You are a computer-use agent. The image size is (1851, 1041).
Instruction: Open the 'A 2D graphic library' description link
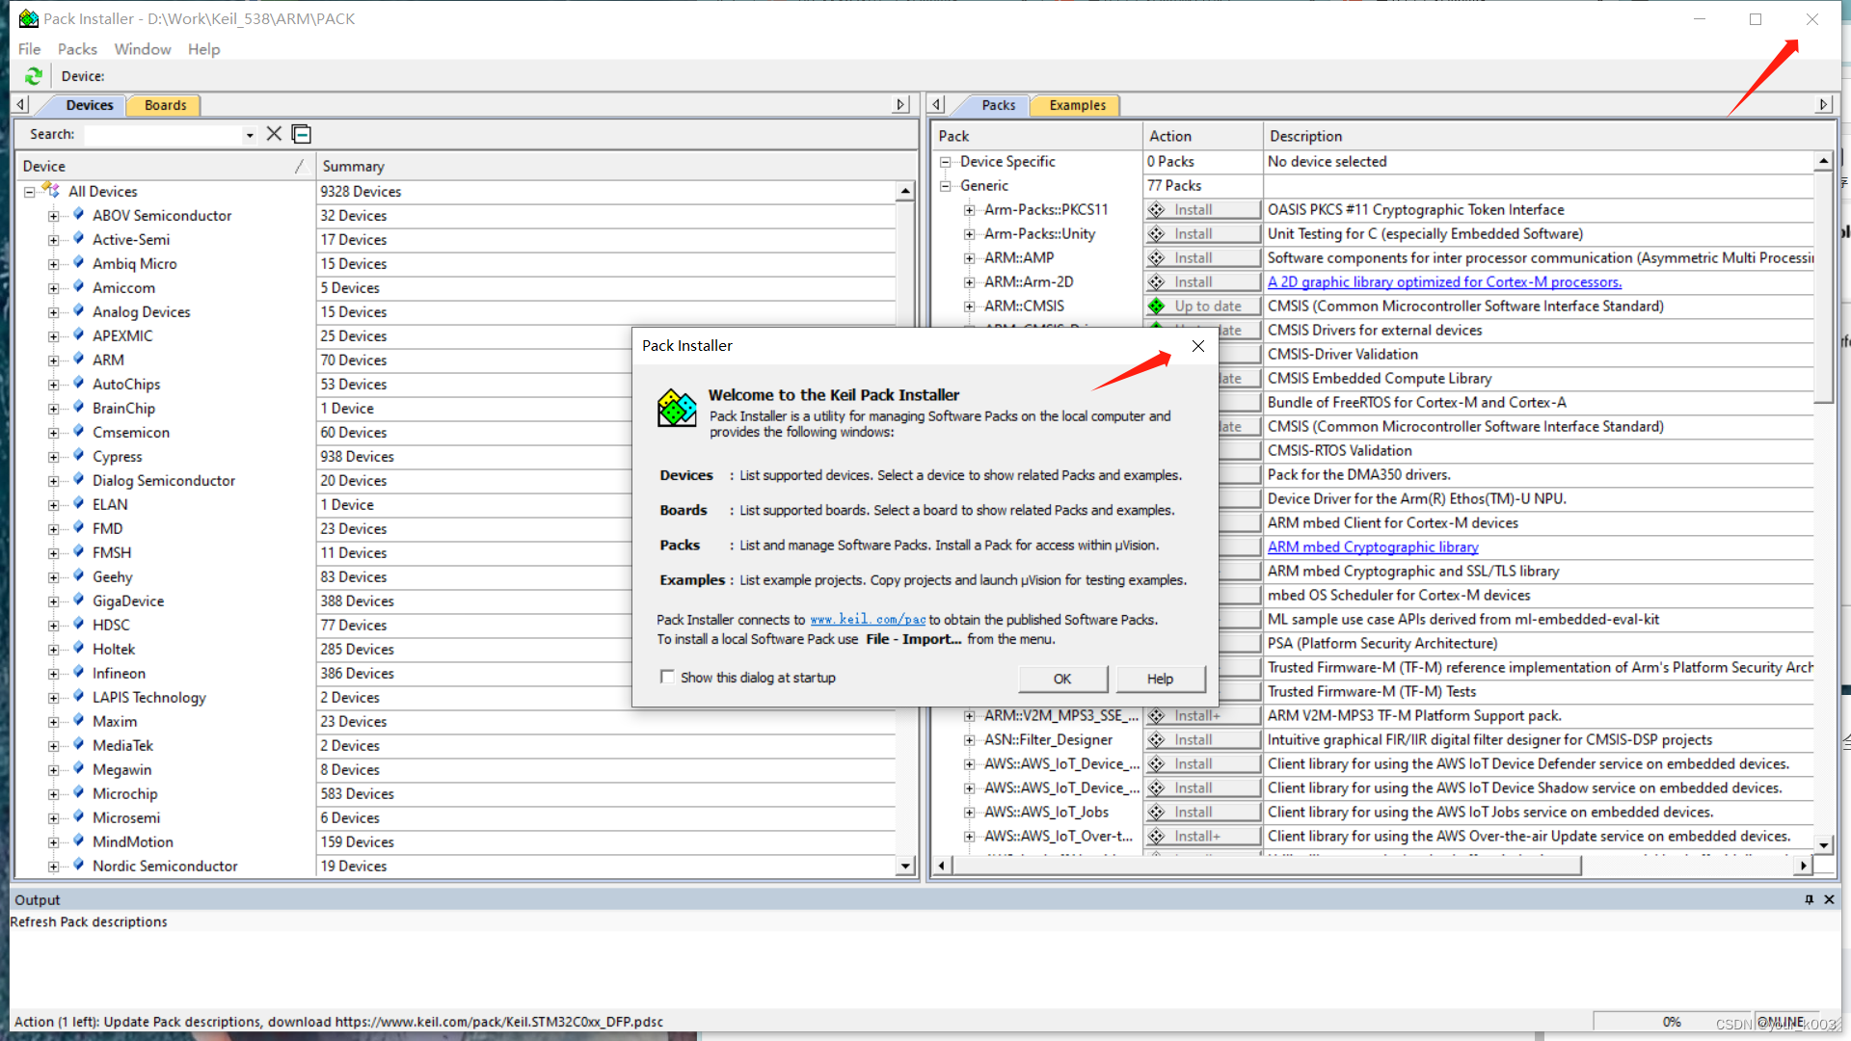click(1444, 282)
